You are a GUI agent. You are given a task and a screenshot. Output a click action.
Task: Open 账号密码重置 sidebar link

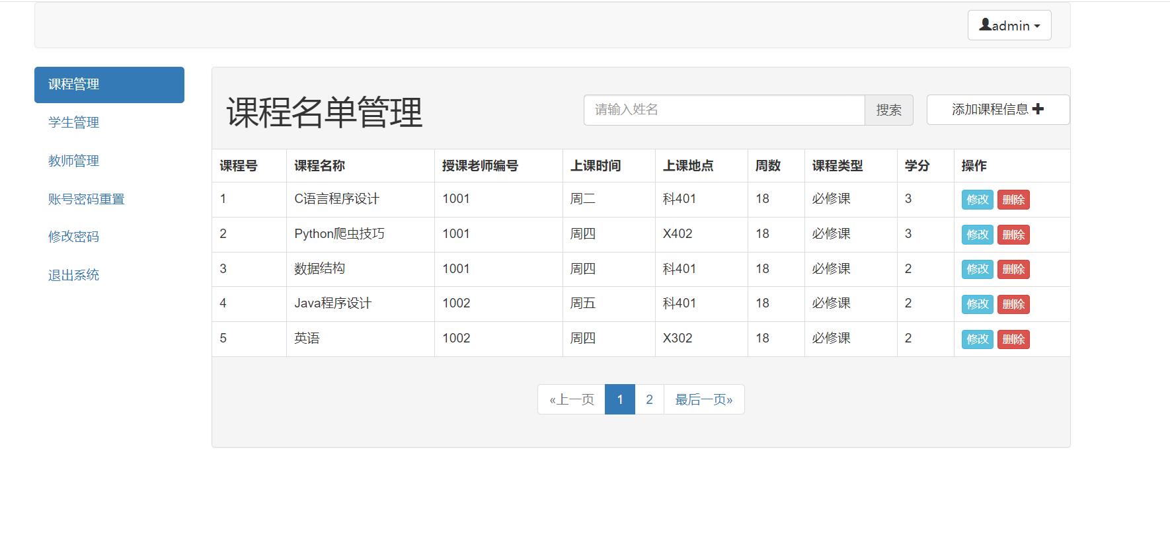point(86,199)
